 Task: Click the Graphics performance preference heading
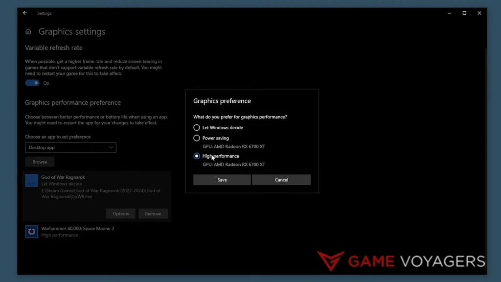coord(73,103)
